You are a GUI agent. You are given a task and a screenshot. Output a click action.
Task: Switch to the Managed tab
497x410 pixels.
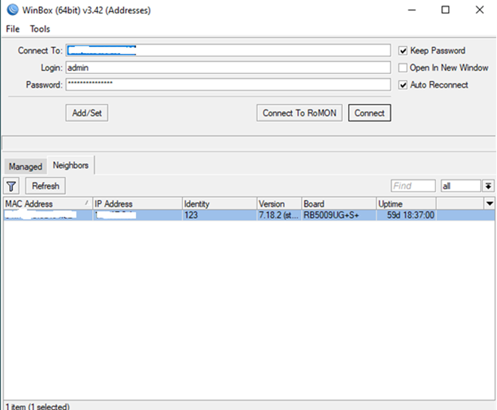(25, 166)
